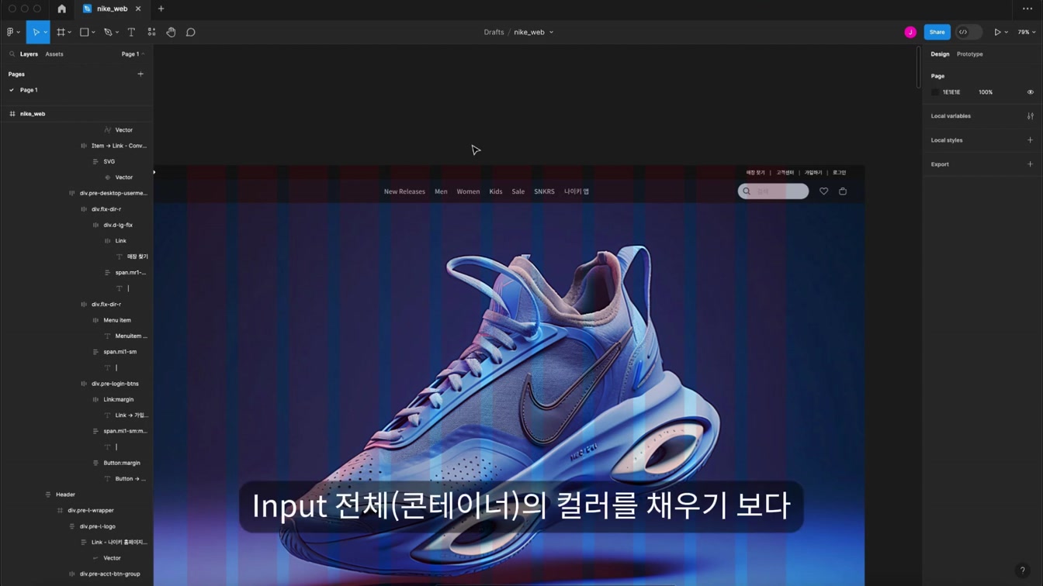The image size is (1043, 586).
Task: Open a new tab with plus
Action: point(161,9)
